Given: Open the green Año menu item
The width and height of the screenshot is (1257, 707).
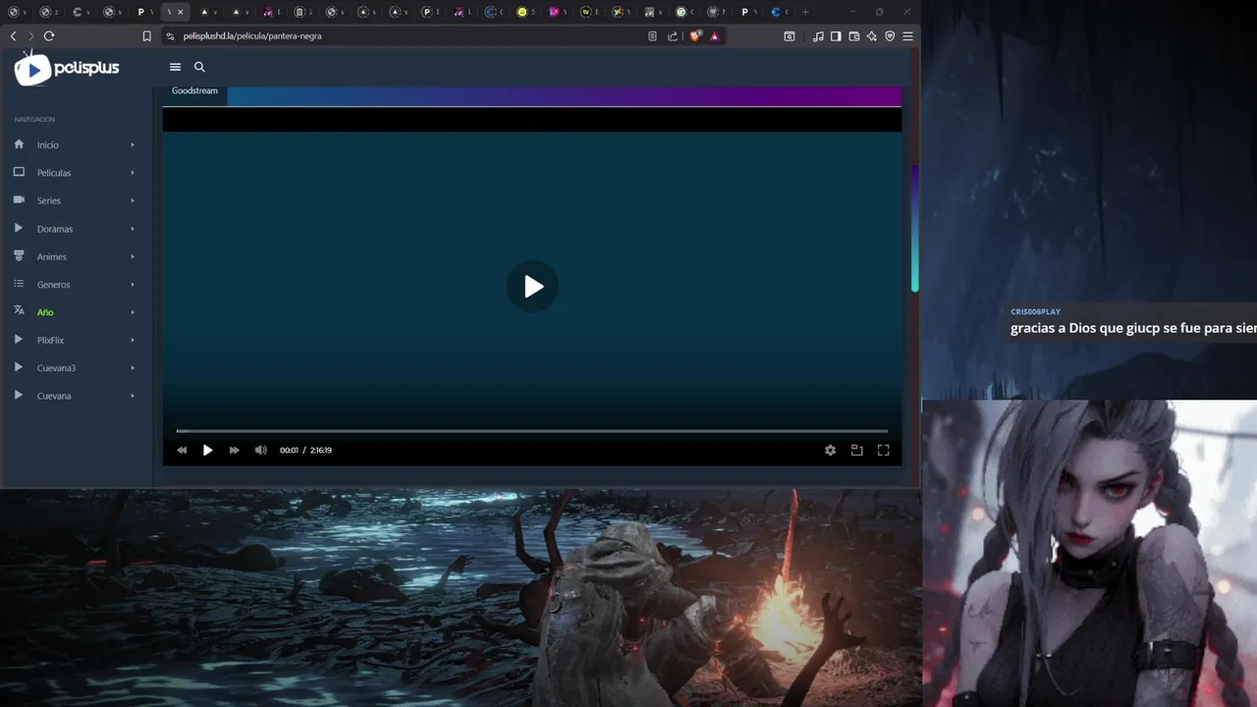Looking at the screenshot, I should [45, 312].
